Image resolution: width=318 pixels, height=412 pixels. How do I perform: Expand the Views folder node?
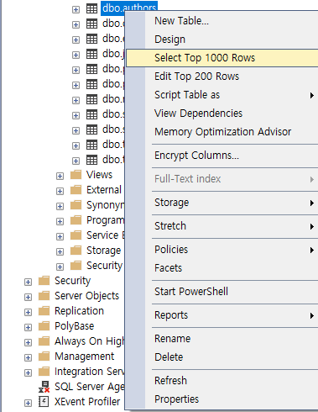[x=60, y=176]
